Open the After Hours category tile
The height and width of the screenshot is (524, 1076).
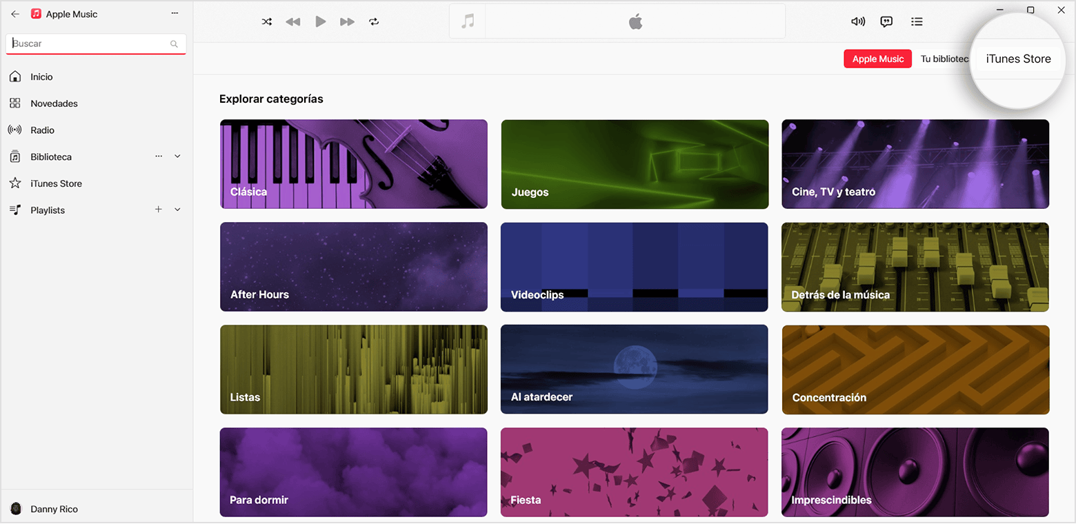click(x=354, y=267)
